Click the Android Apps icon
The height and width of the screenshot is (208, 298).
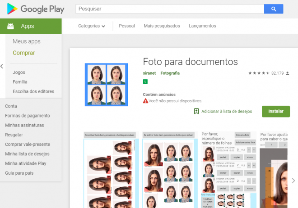10,26
